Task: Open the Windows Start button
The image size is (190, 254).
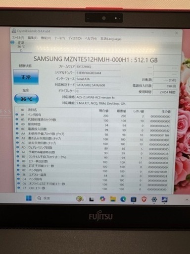Action: [x=29, y=198]
